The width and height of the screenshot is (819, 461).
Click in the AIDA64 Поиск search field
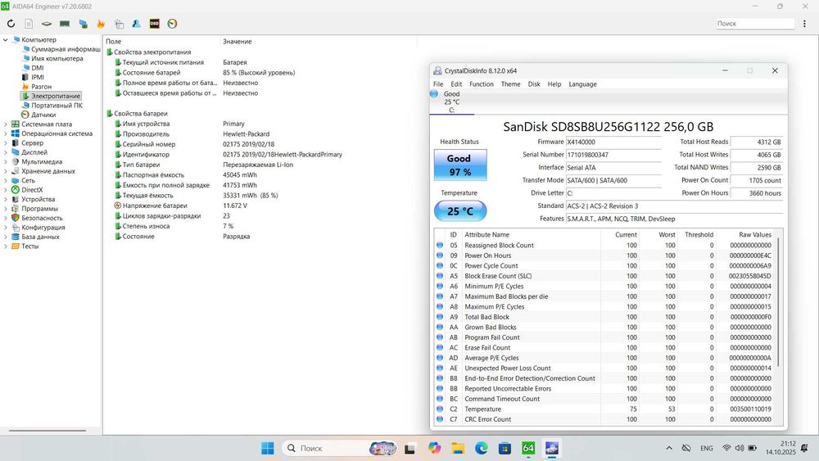click(755, 24)
